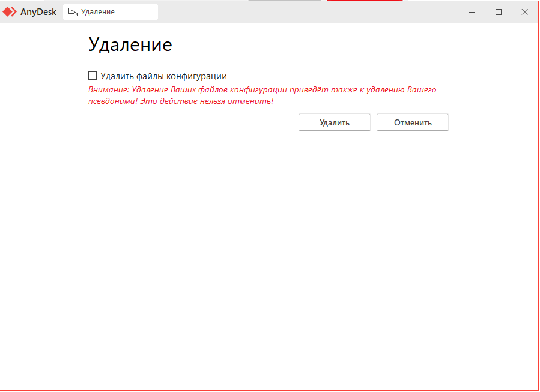Click the bottom red window border
This screenshot has width=540, height=392.
pos(270,390)
